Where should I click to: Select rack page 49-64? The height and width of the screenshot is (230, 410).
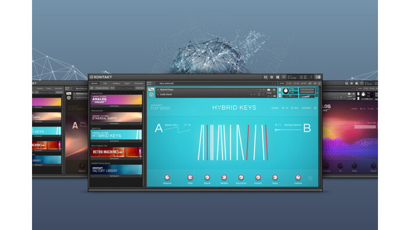[x=303, y=84]
